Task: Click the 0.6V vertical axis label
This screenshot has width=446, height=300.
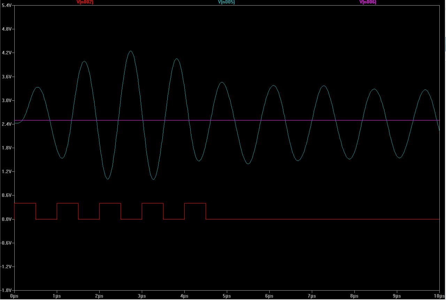Action: (7, 195)
